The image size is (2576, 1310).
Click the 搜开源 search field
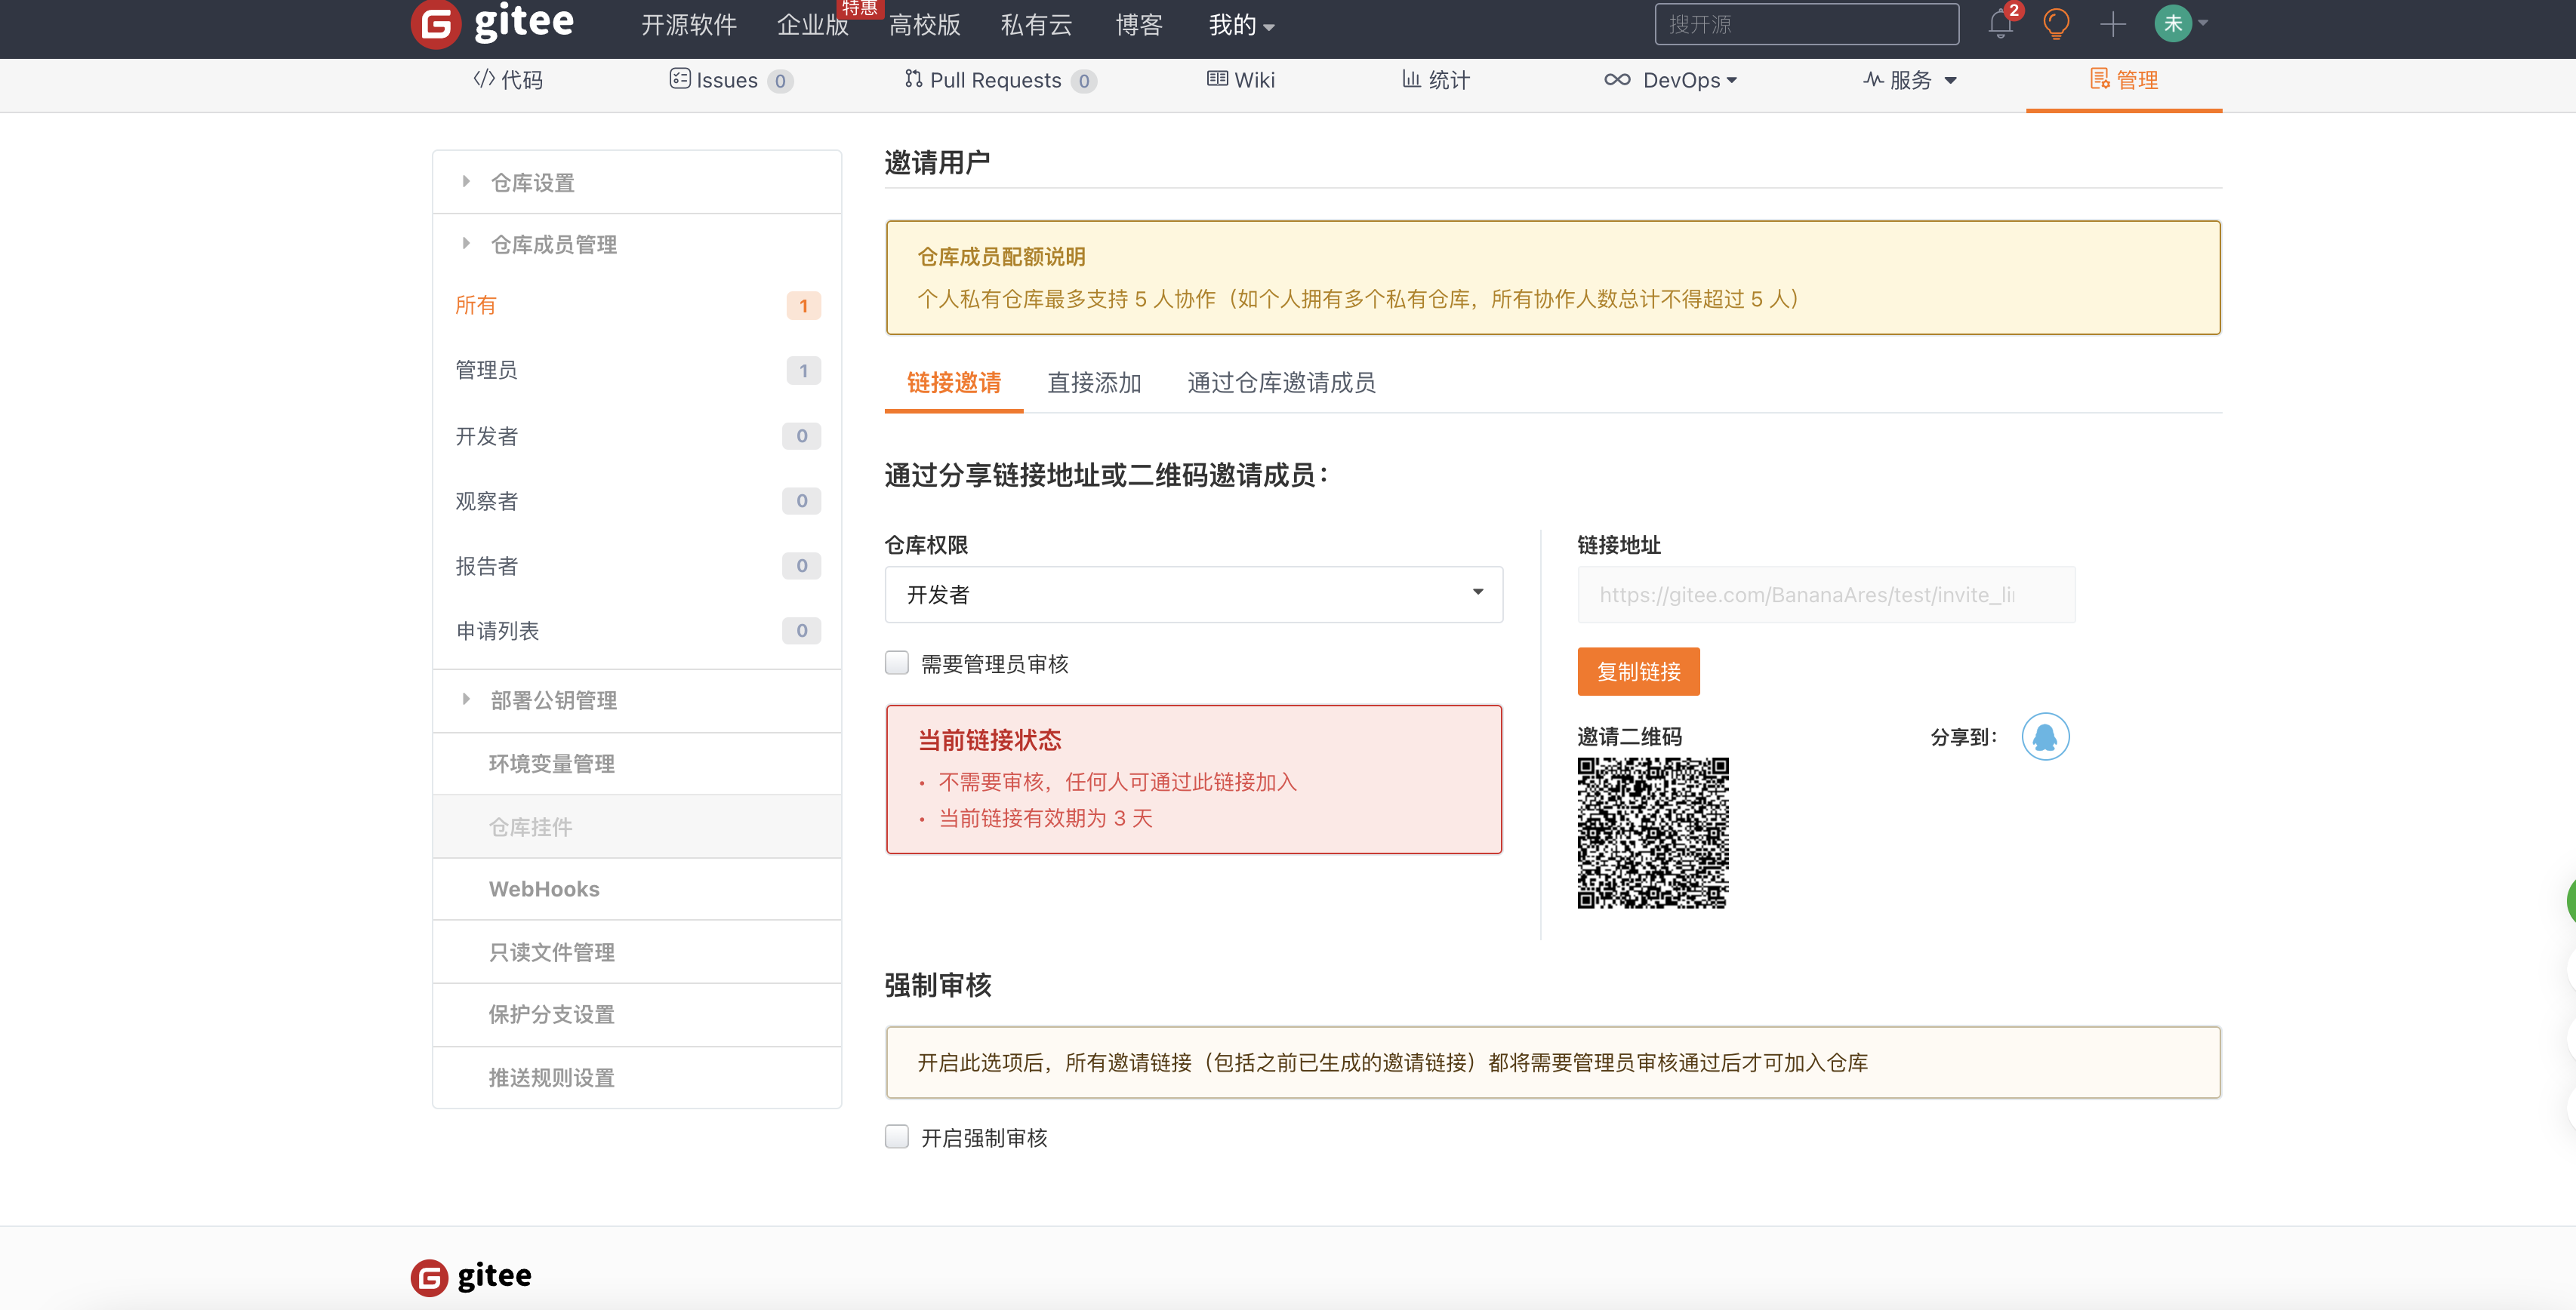tap(1806, 24)
